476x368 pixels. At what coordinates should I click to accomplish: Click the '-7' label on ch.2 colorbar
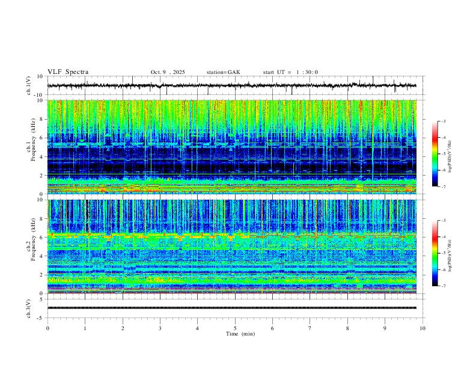[x=444, y=286]
